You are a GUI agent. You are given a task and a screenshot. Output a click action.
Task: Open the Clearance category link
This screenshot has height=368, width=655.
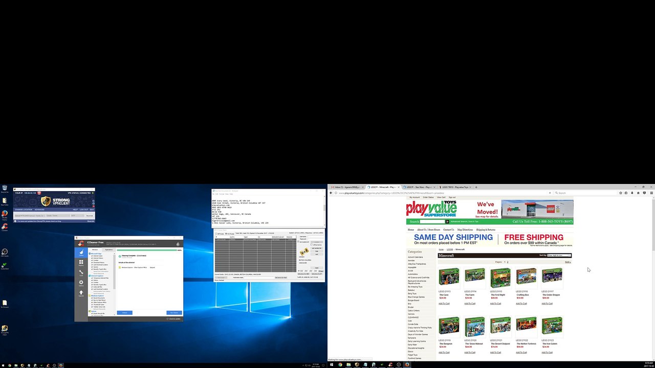pos(413,317)
